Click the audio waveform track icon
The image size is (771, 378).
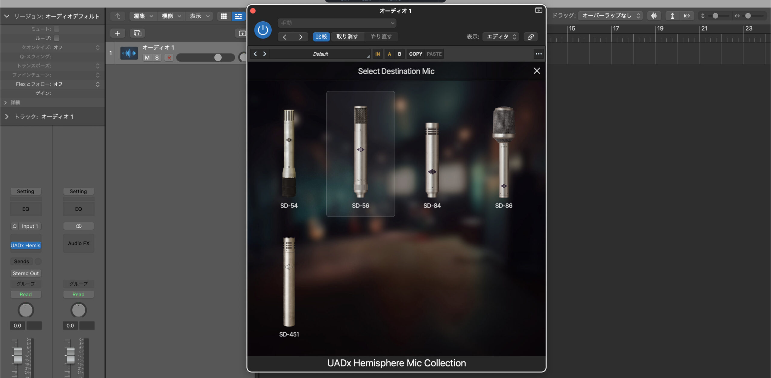click(x=129, y=53)
